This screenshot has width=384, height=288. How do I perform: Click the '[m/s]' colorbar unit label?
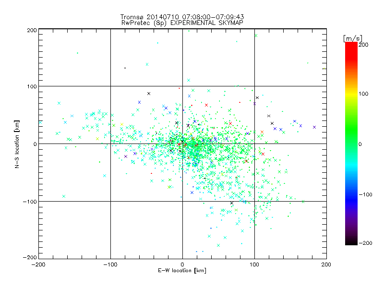pyautogui.click(x=353, y=38)
